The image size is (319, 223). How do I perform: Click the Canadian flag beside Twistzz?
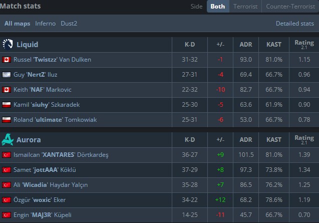pos(7,60)
